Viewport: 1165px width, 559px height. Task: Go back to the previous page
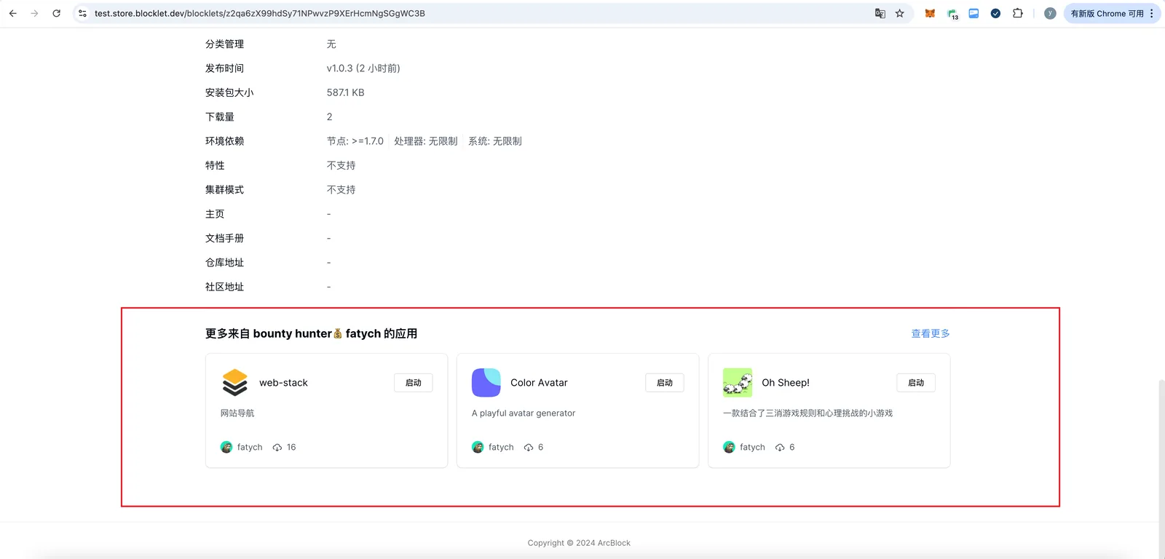pyautogui.click(x=13, y=13)
